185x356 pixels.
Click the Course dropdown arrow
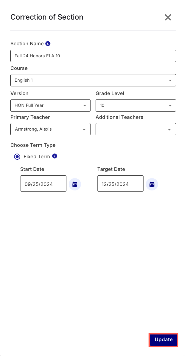170,80
